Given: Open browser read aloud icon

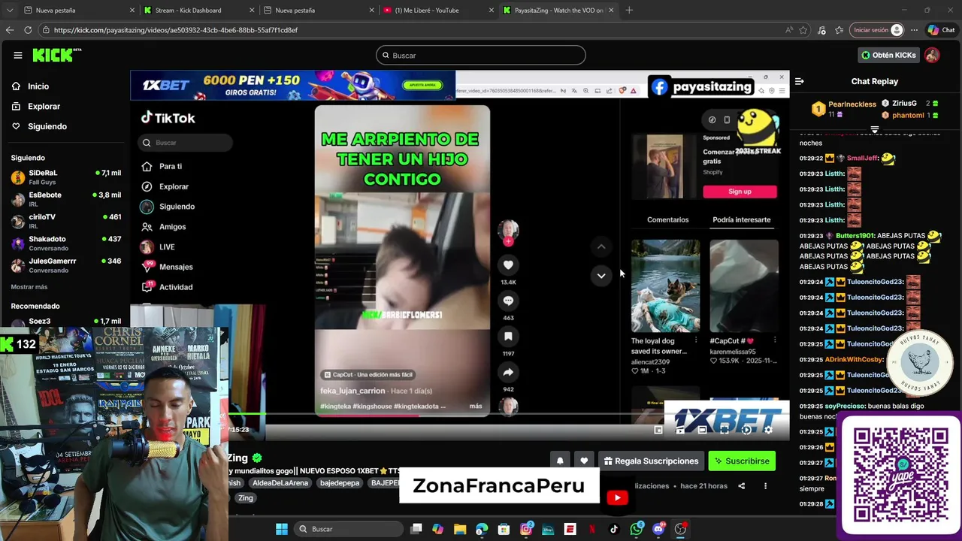Looking at the screenshot, I should point(788,30).
